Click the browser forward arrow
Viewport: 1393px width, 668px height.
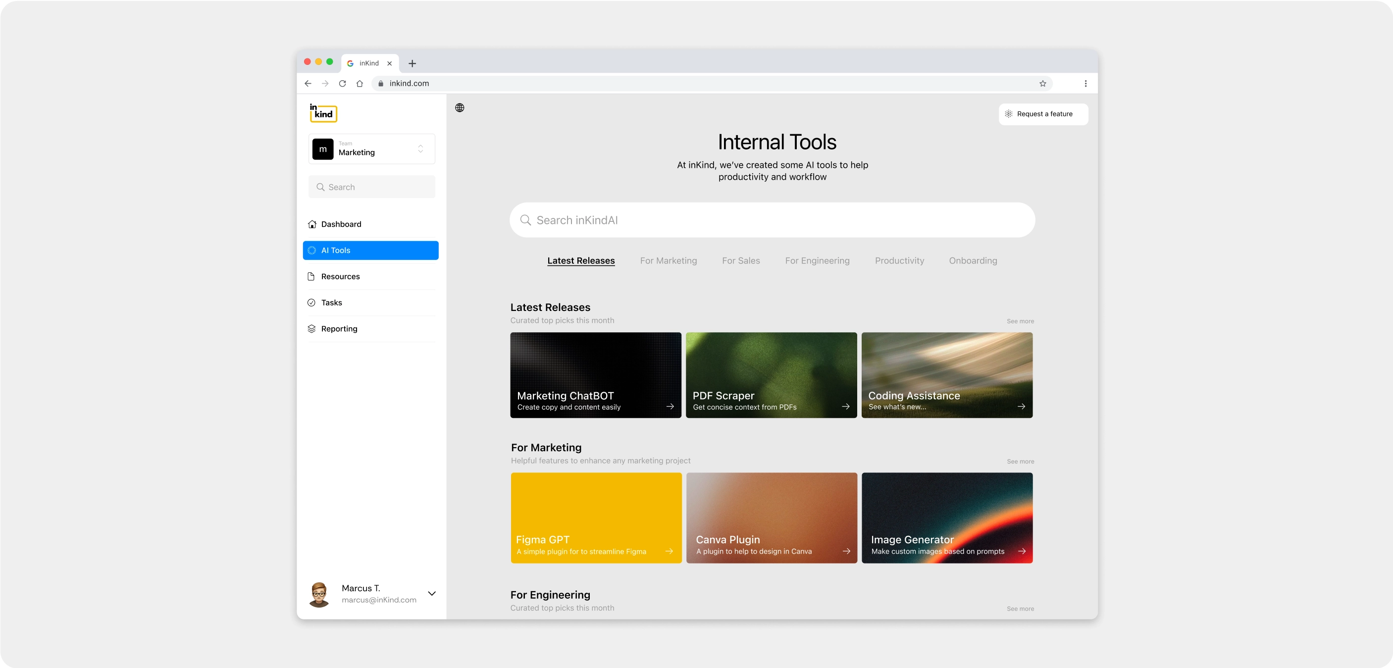pyautogui.click(x=325, y=83)
